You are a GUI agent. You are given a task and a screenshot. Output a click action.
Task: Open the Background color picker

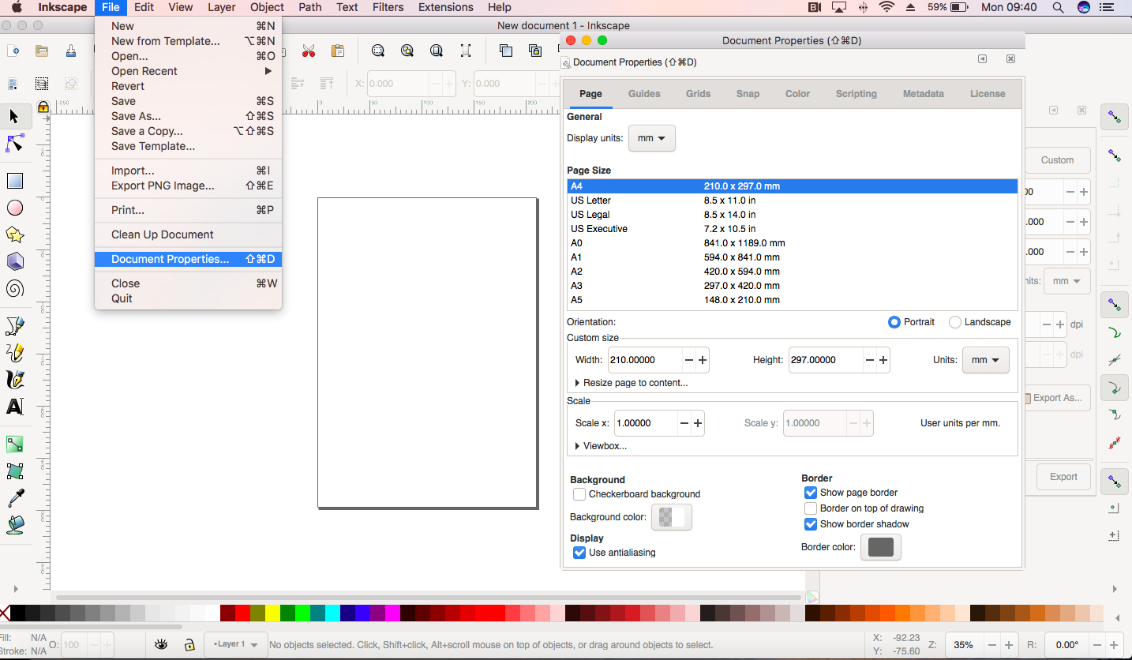pos(671,517)
